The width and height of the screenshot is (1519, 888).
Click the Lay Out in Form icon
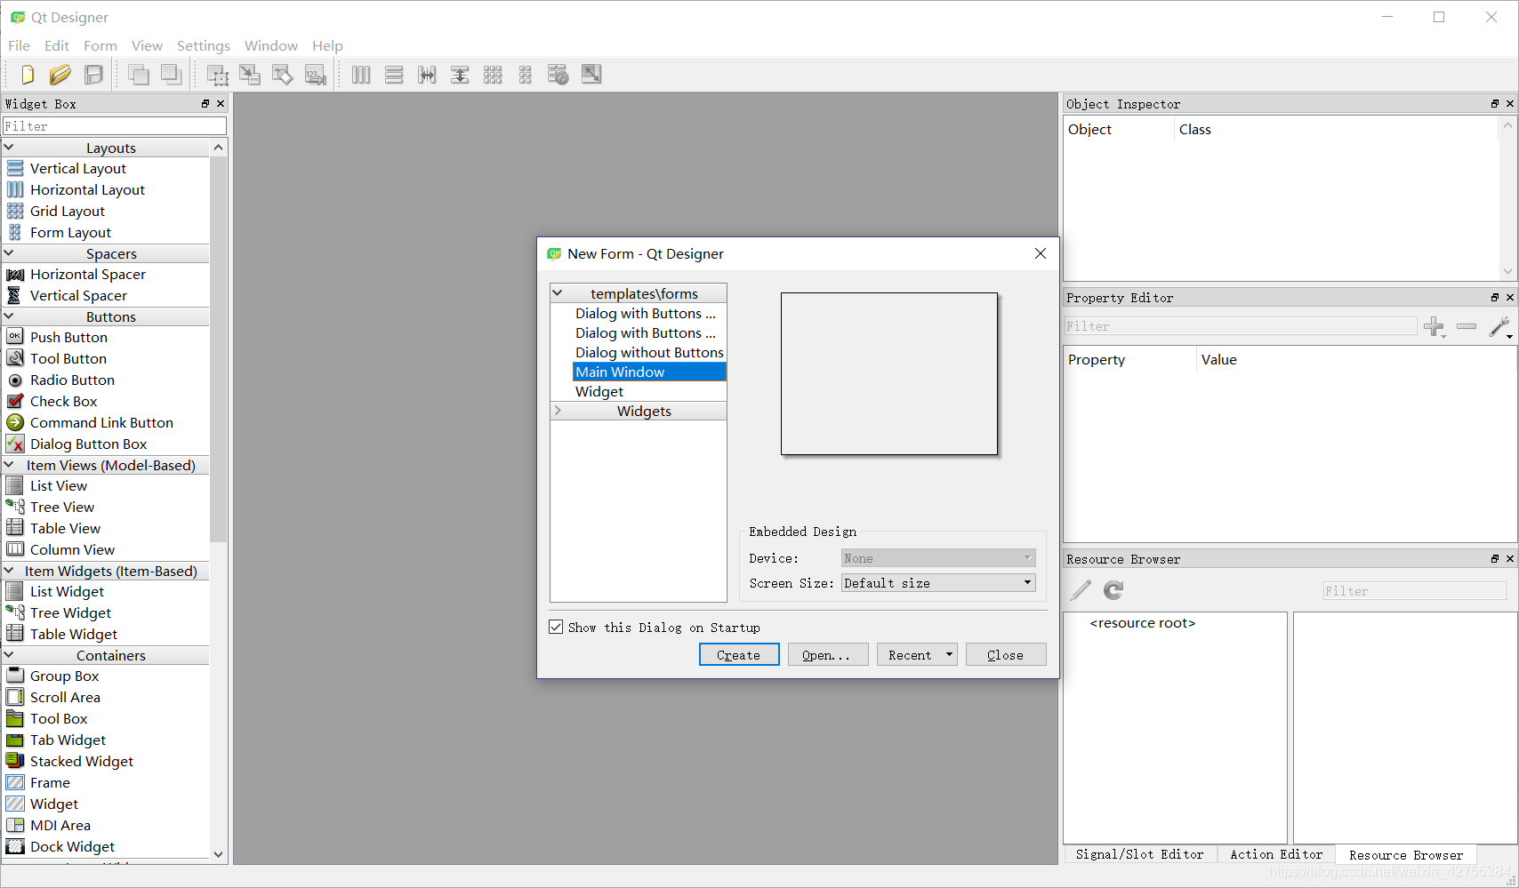pos(526,75)
